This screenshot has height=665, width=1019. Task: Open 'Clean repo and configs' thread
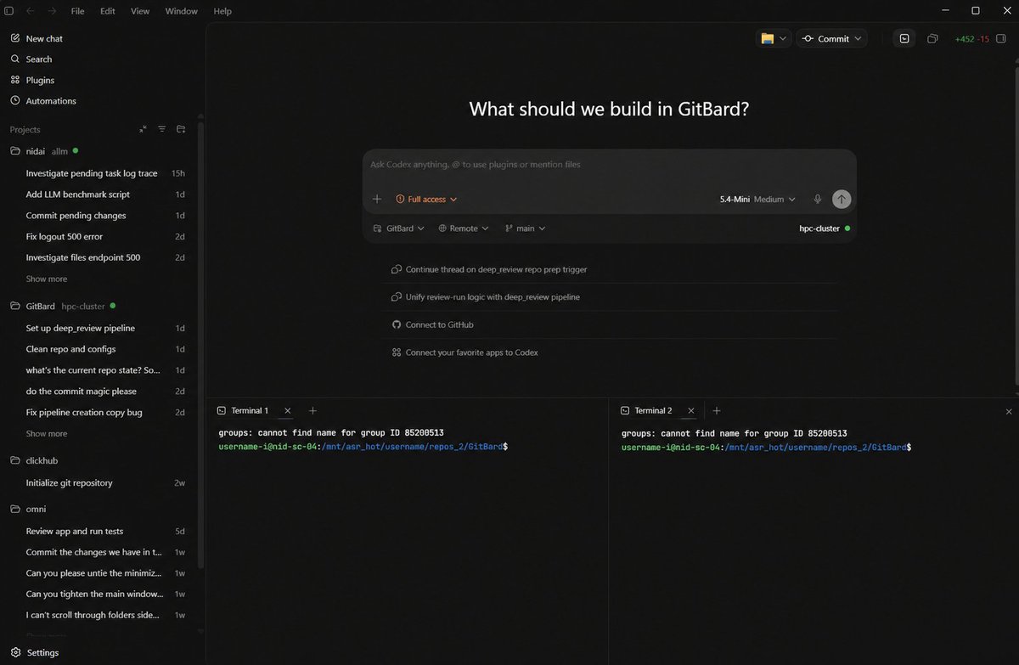coord(71,349)
